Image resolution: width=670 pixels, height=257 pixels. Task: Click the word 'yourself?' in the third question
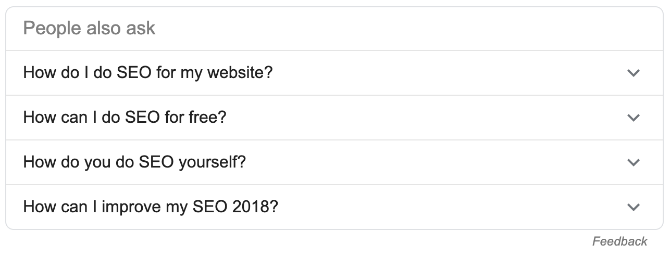point(212,162)
